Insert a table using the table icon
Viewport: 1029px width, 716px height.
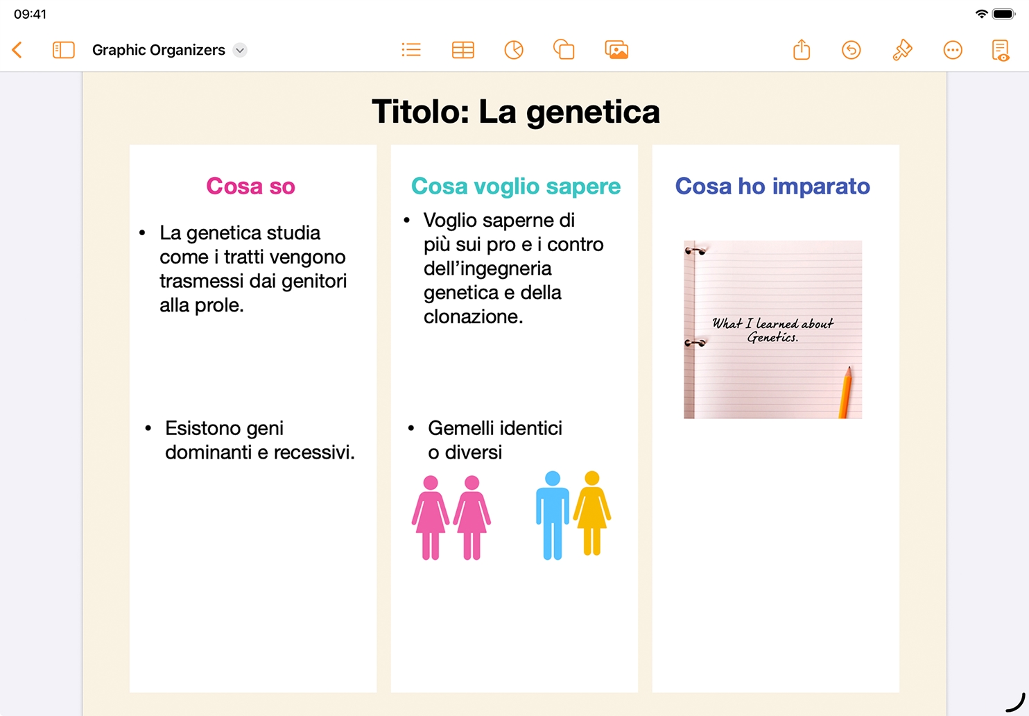[462, 50]
